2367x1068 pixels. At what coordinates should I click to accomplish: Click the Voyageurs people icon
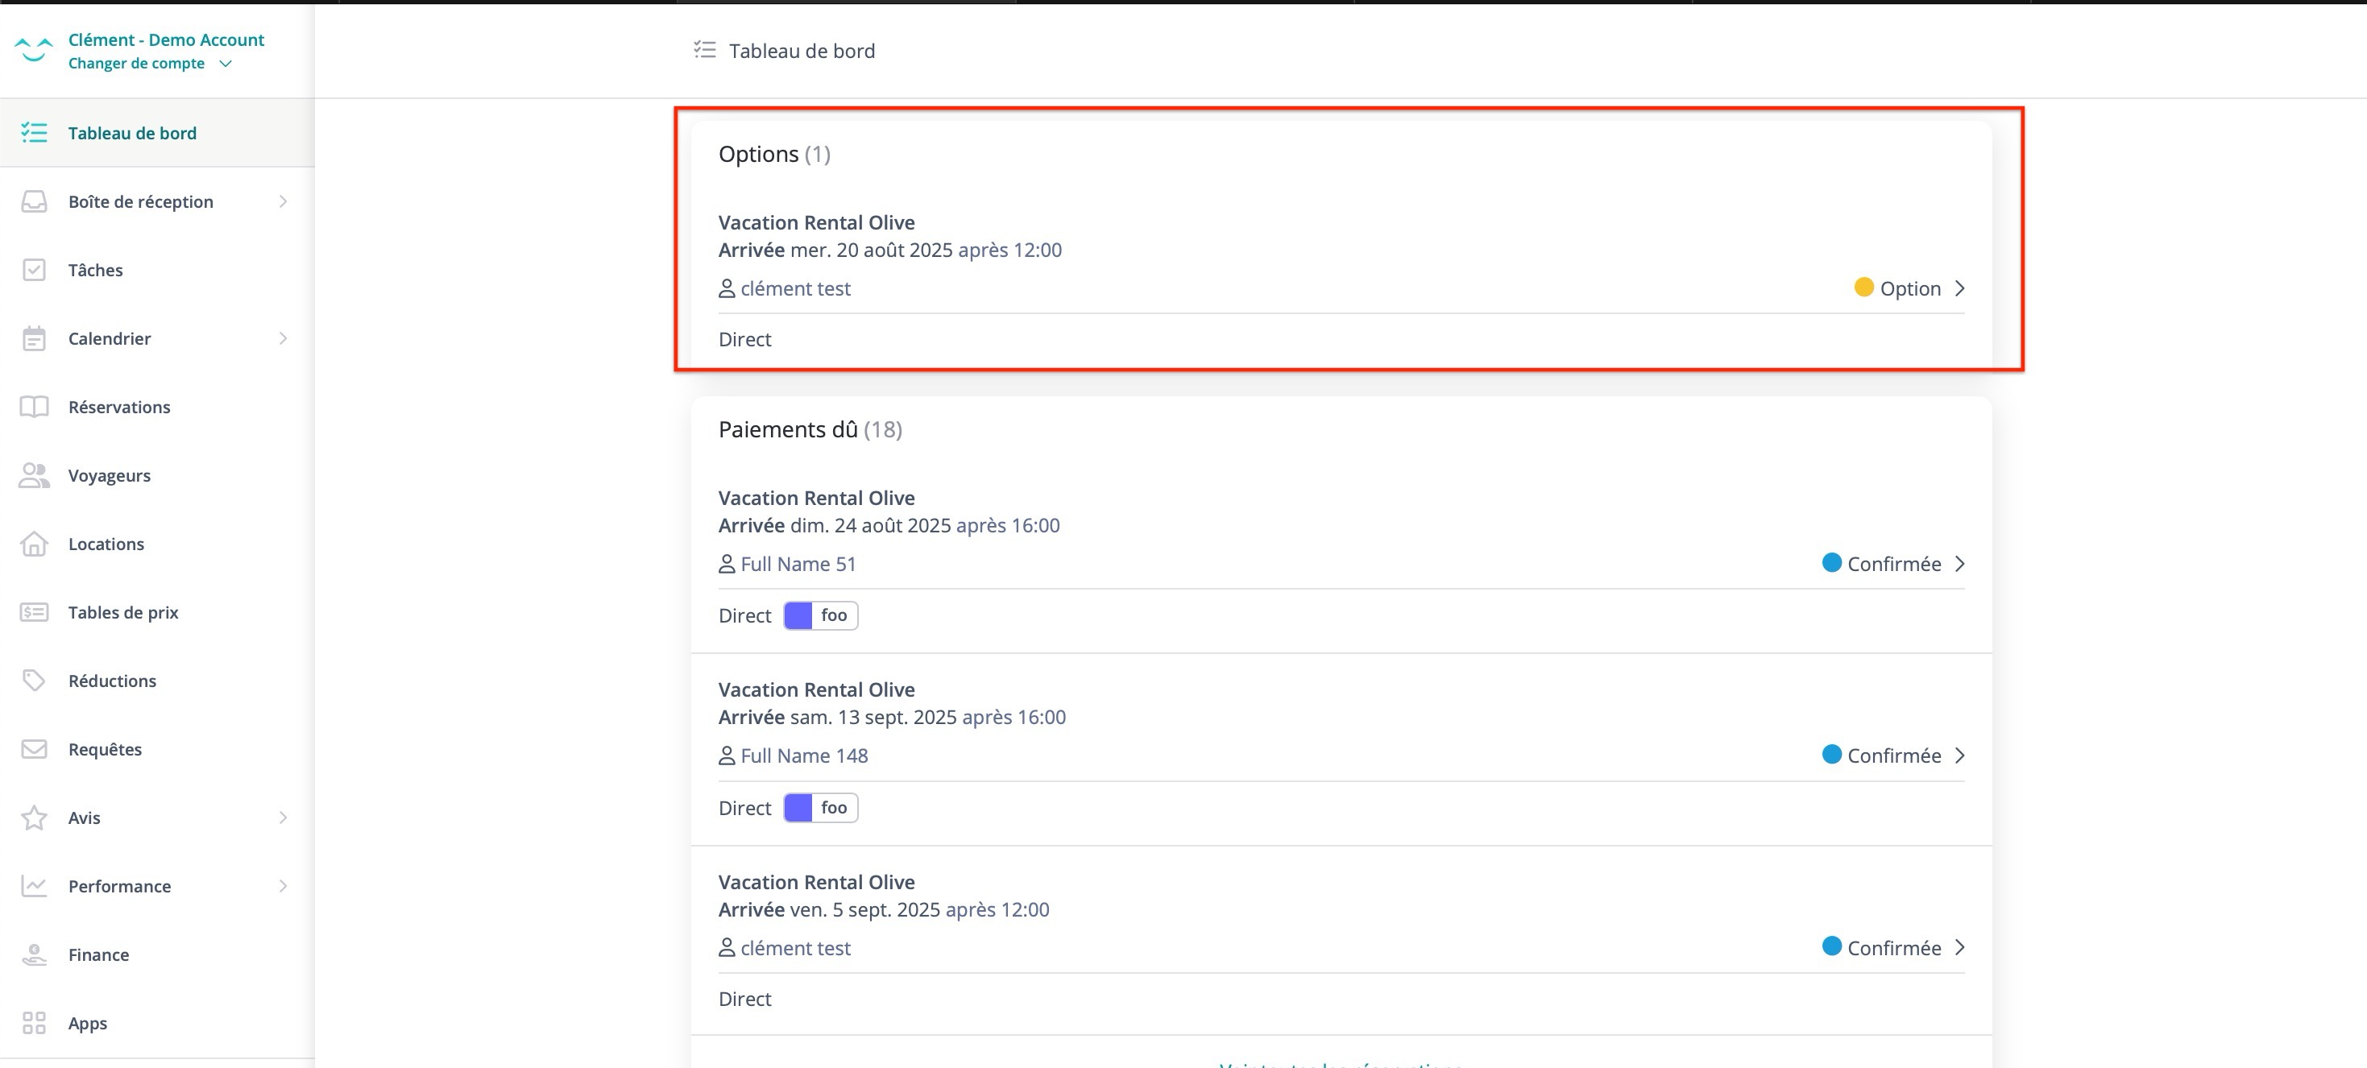click(34, 476)
